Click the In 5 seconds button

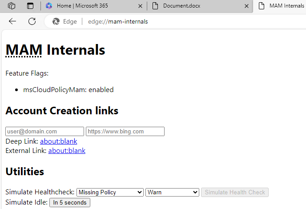pyautogui.click(x=70, y=203)
